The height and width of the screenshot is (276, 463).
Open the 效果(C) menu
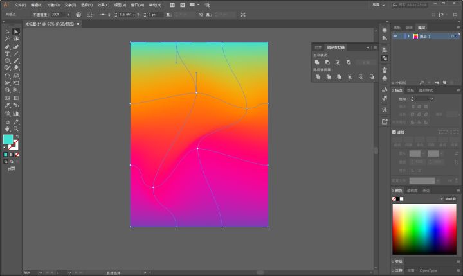pos(103,4)
